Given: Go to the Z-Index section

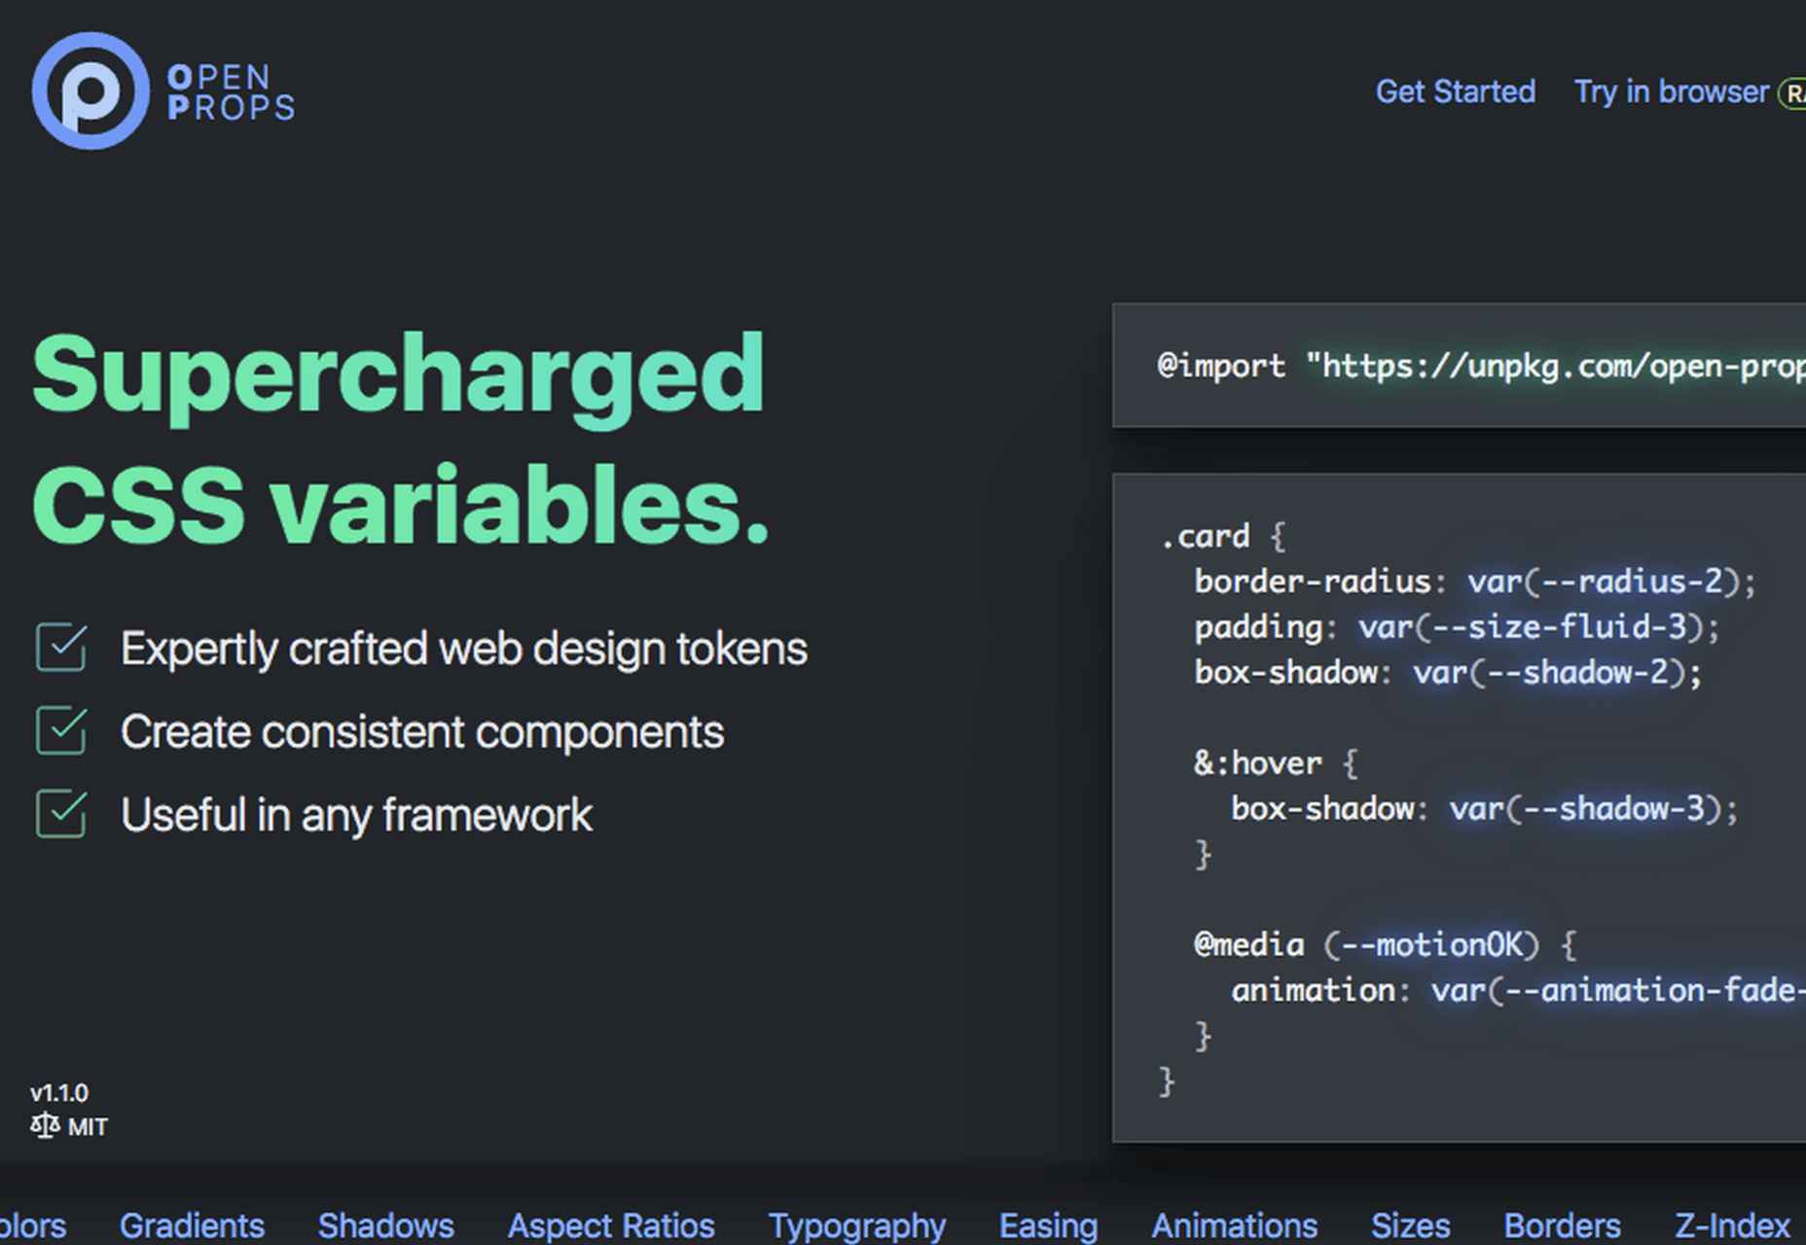Looking at the screenshot, I should (1732, 1226).
